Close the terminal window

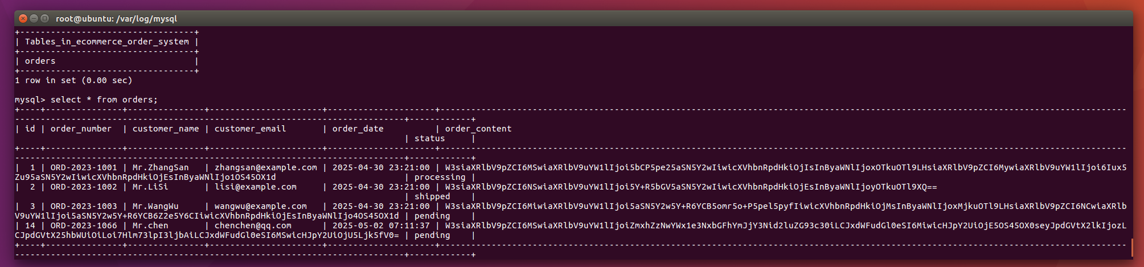click(23, 18)
